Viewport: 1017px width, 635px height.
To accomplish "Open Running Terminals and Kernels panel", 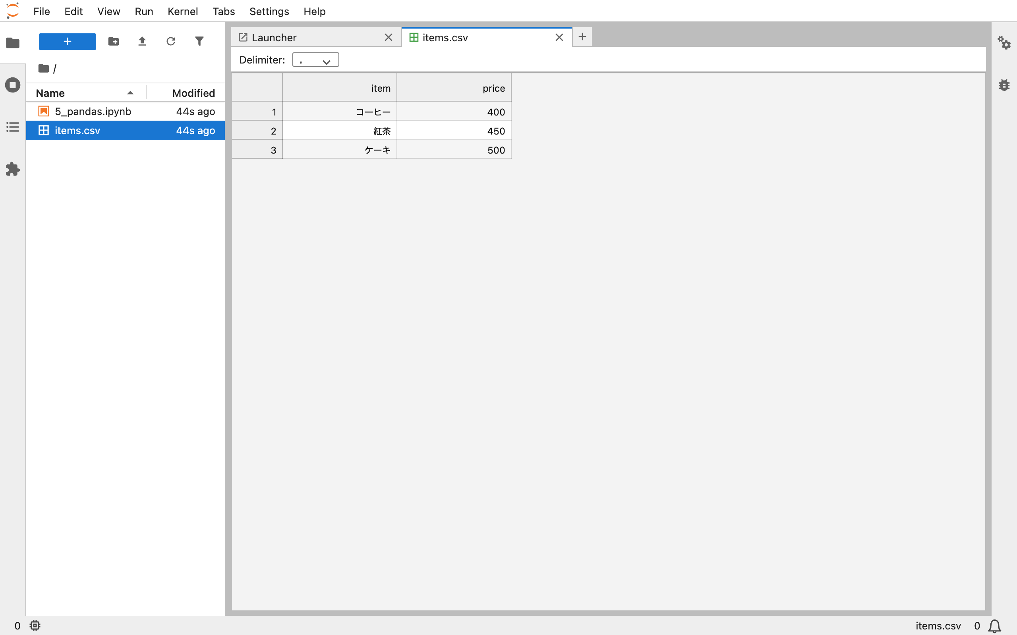I will pos(13,85).
